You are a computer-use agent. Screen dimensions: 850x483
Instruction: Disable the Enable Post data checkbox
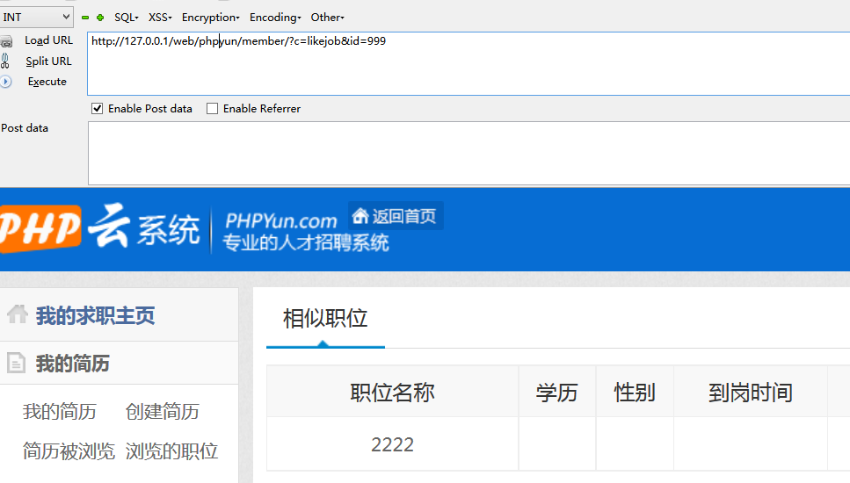(x=97, y=108)
